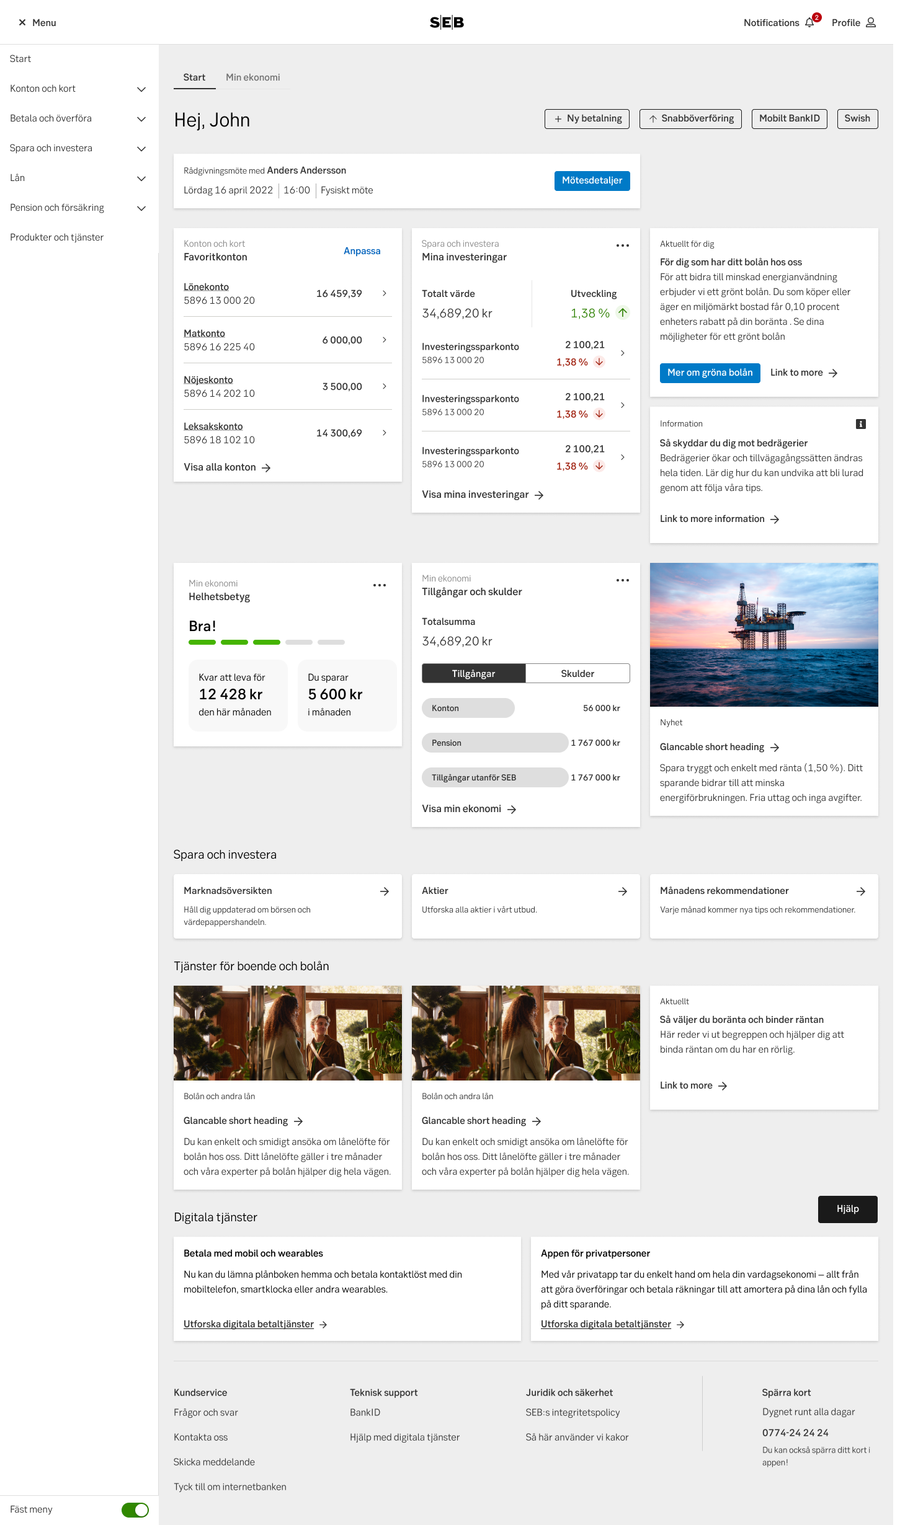Image resolution: width=918 pixels, height=1525 pixels.
Task: Select the Tillgångar segment
Action: [x=474, y=674]
